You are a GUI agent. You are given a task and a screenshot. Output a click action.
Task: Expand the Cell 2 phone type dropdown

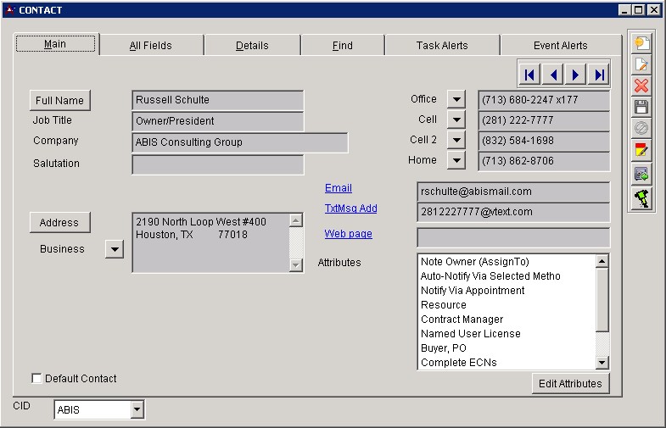[x=456, y=141]
